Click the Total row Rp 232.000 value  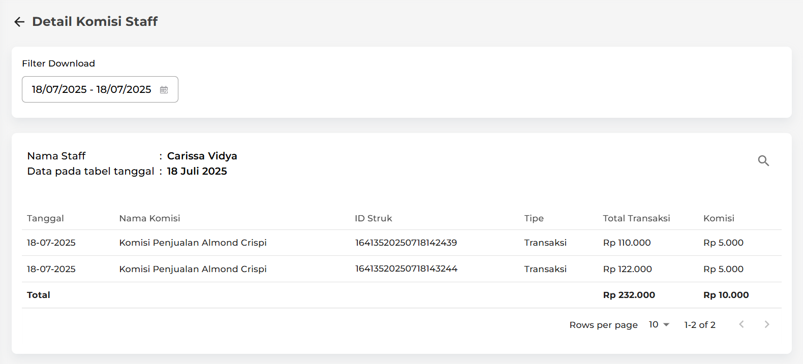pos(629,295)
